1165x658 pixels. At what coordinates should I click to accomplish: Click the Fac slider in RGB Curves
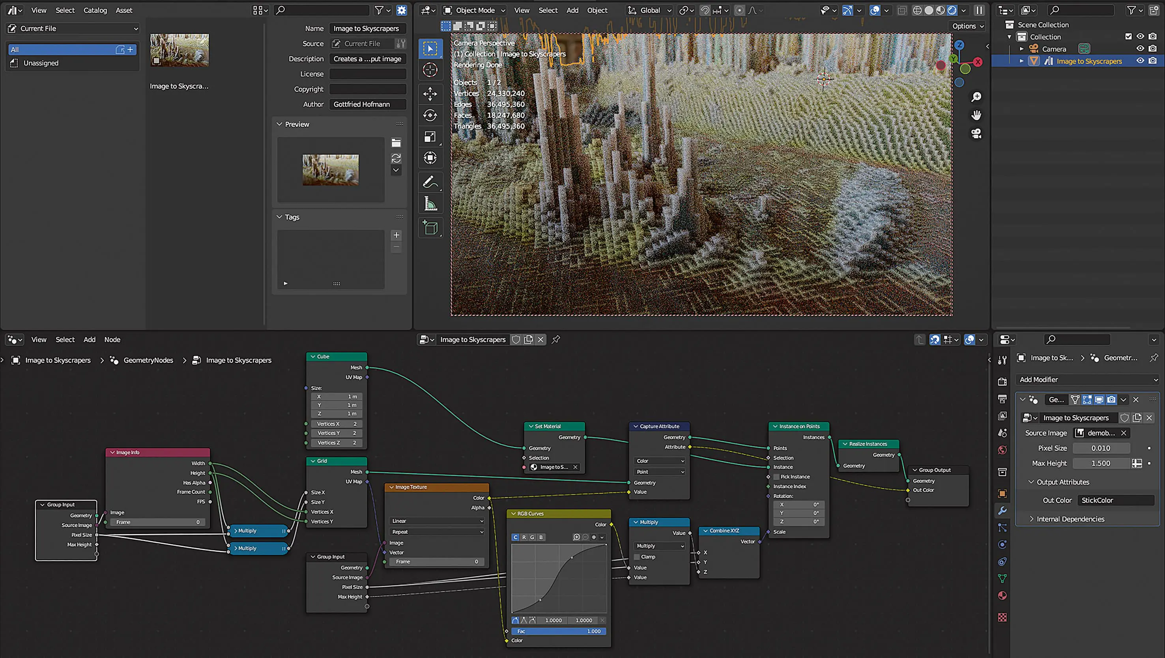click(x=559, y=631)
